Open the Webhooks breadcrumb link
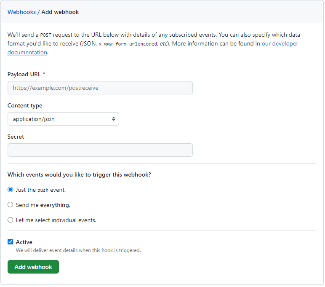Image resolution: width=325 pixels, height=287 pixels. 21,12
